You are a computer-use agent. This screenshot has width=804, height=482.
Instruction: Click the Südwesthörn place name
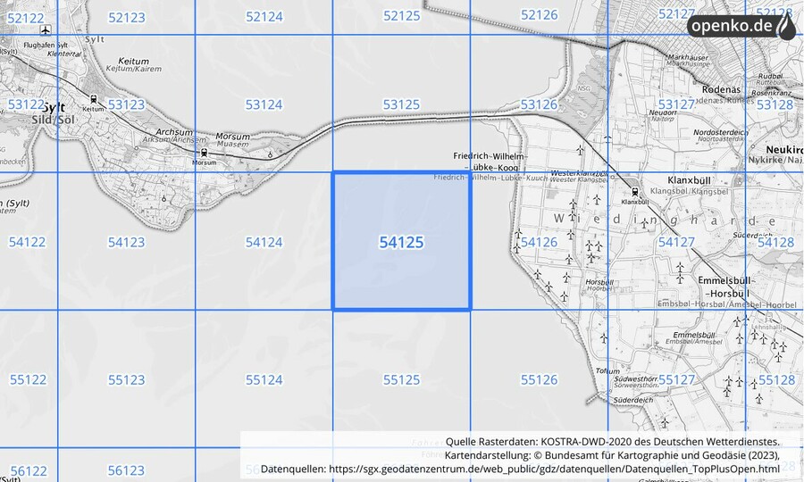coord(636,378)
